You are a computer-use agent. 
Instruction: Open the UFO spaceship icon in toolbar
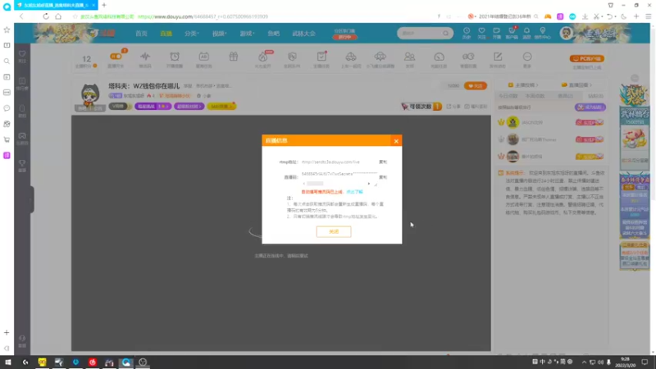coord(380,57)
